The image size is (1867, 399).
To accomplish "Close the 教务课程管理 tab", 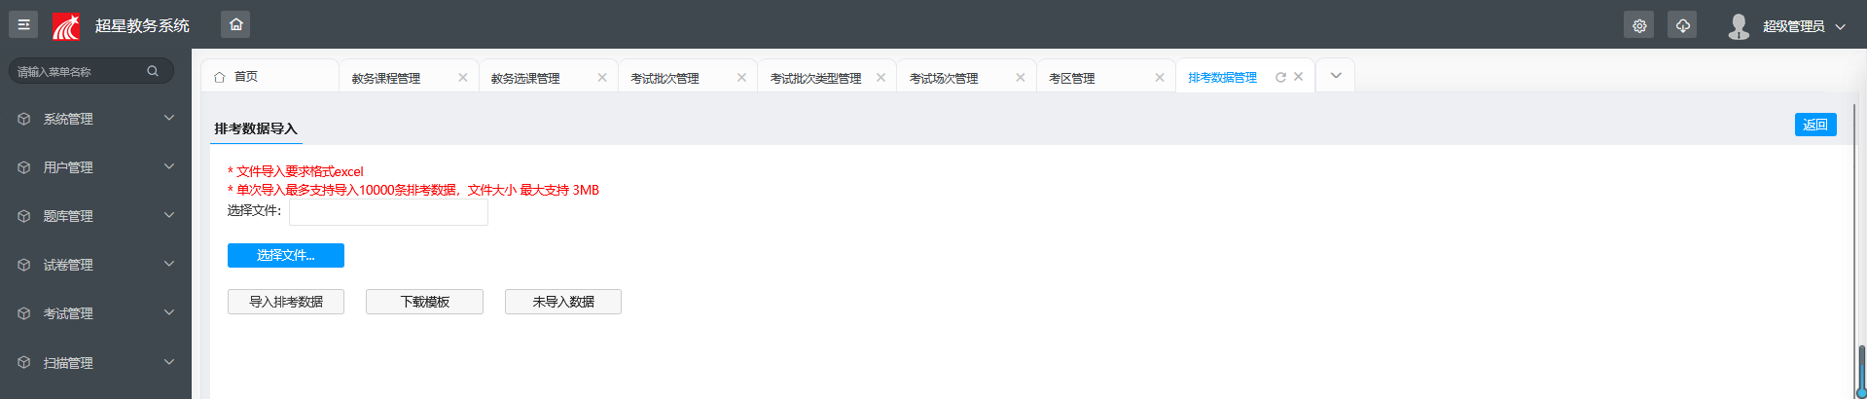I will [463, 78].
